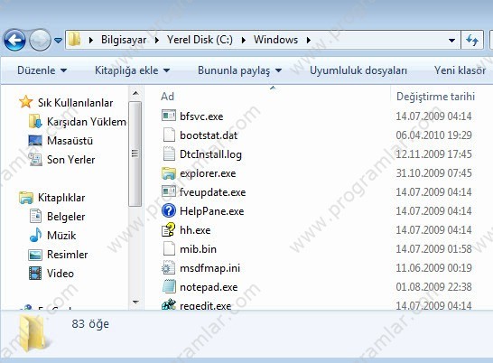The height and width of the screenshot is (363, 493).
Task: Open the Resimler library
Action: click(68, 254)
